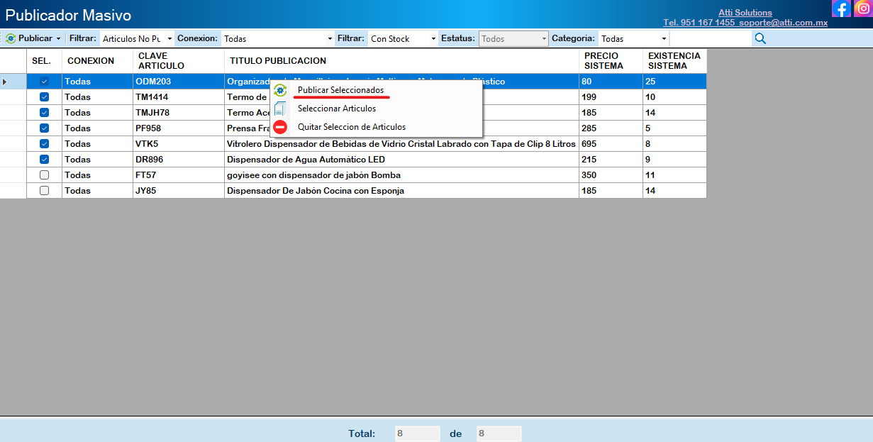
Task: Click the row indicator arrow of first row
Action: click(5, 82)
